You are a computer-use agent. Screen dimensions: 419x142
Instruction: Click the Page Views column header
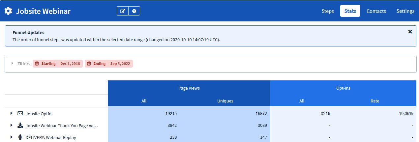pyautogui.click(x=189, y=88)
